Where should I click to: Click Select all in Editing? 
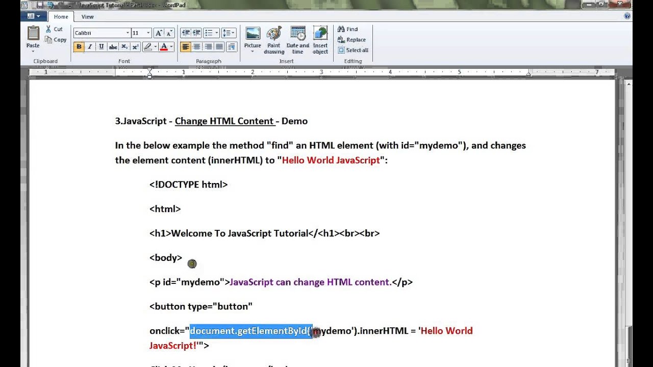(x=353, y=50)
